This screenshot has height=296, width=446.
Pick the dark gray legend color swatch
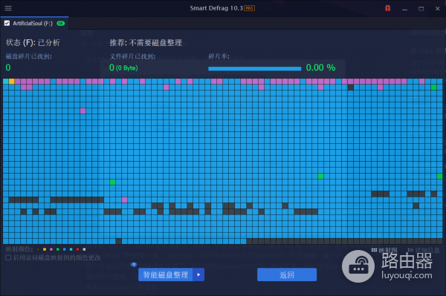pos(38,249)
